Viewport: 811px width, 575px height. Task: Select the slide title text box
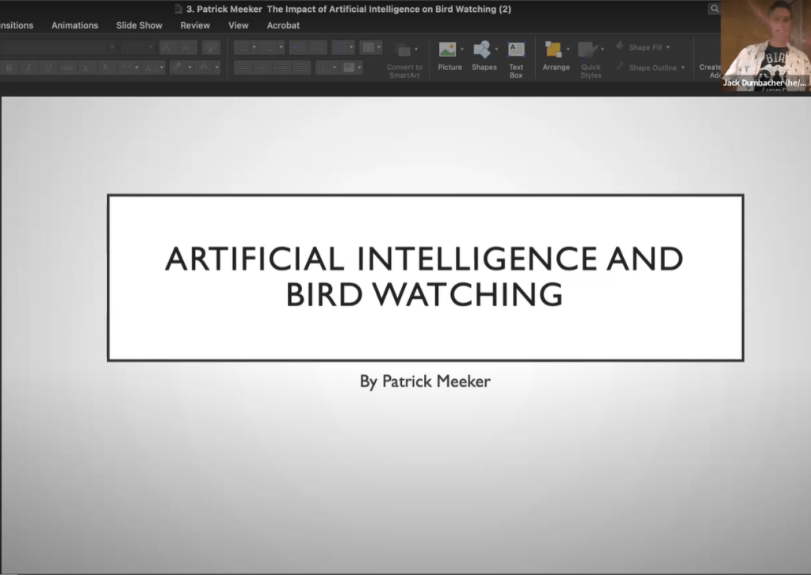click(x=425, y=277)
